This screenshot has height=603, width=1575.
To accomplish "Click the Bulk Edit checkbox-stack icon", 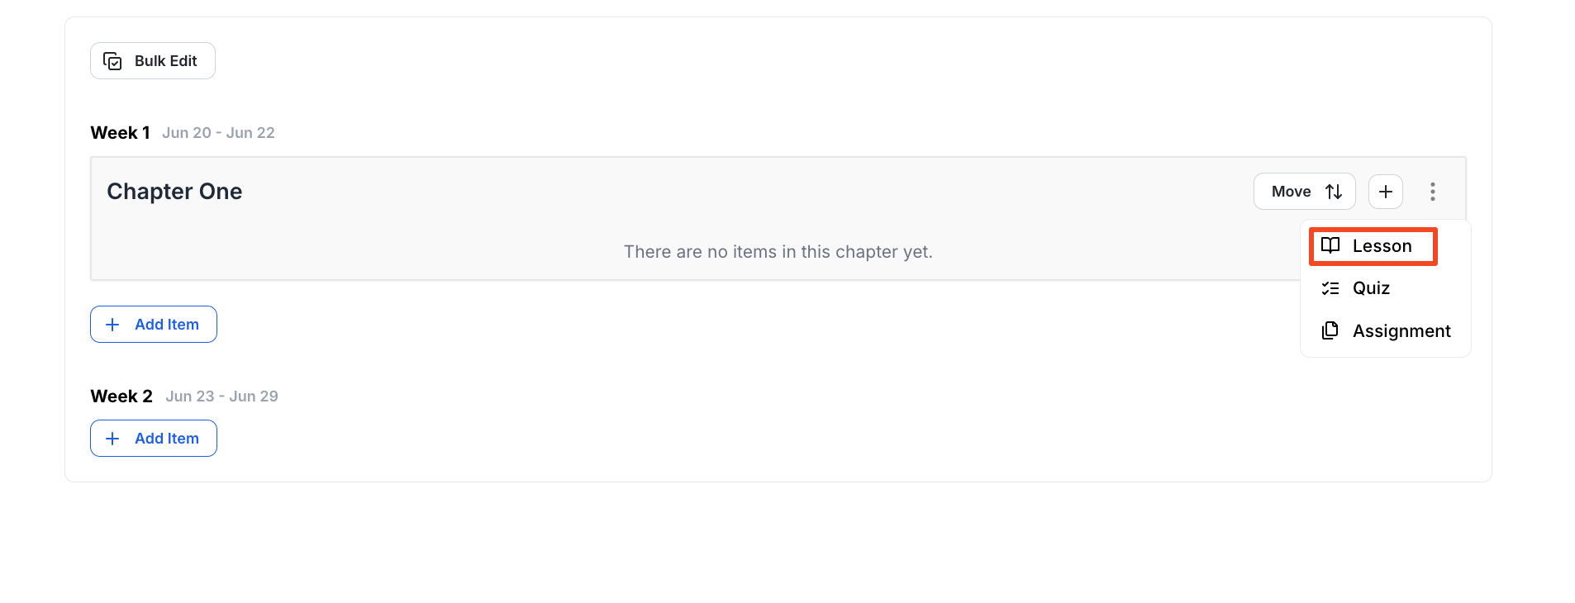I will pos(112,61).
